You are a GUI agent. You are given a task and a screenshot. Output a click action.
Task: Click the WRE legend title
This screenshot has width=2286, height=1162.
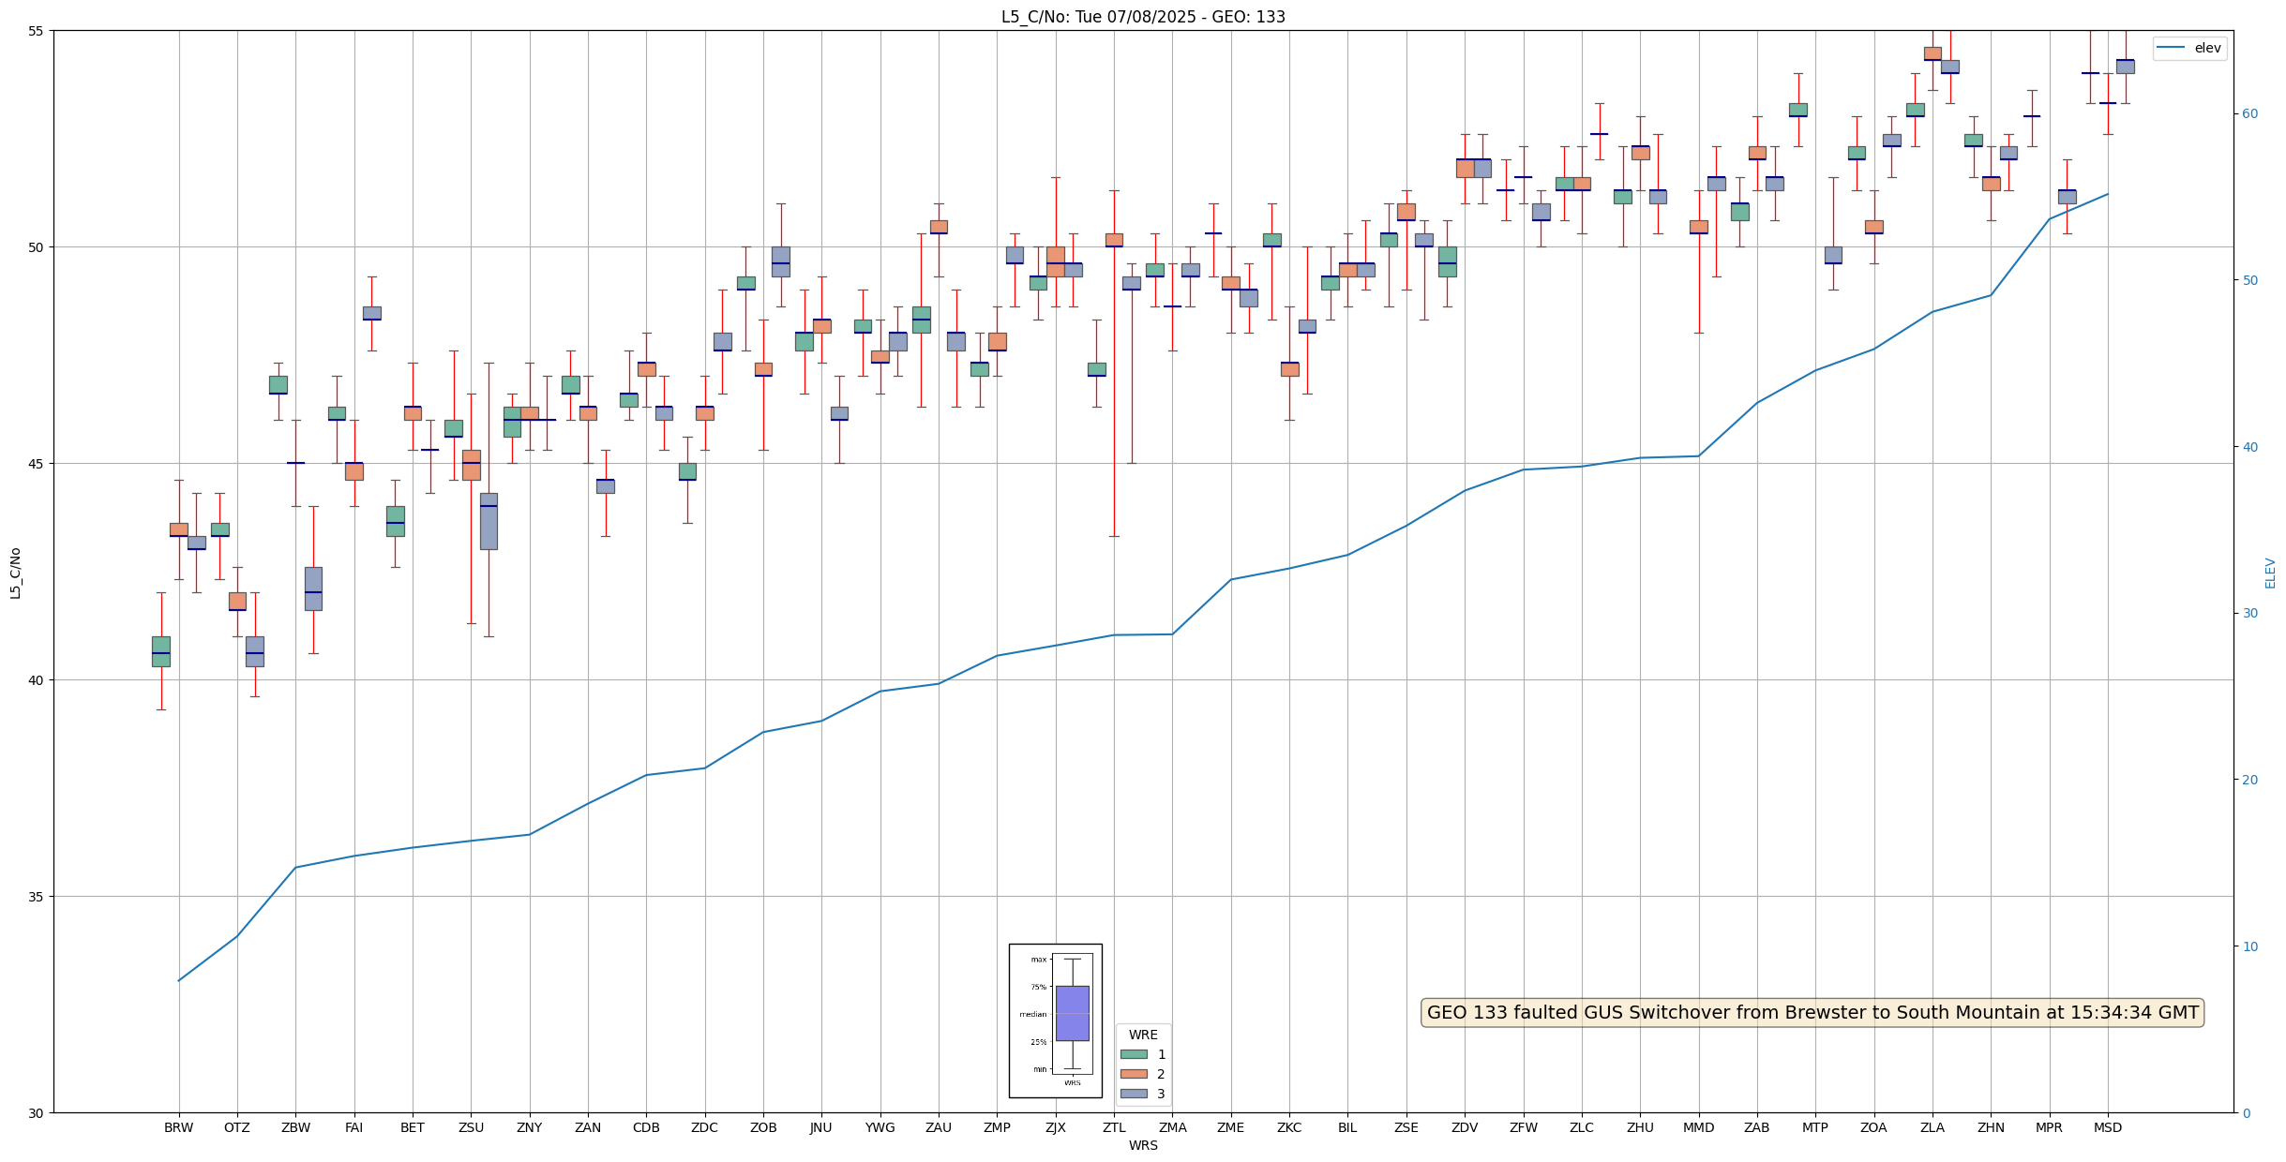point(1142,1035)
